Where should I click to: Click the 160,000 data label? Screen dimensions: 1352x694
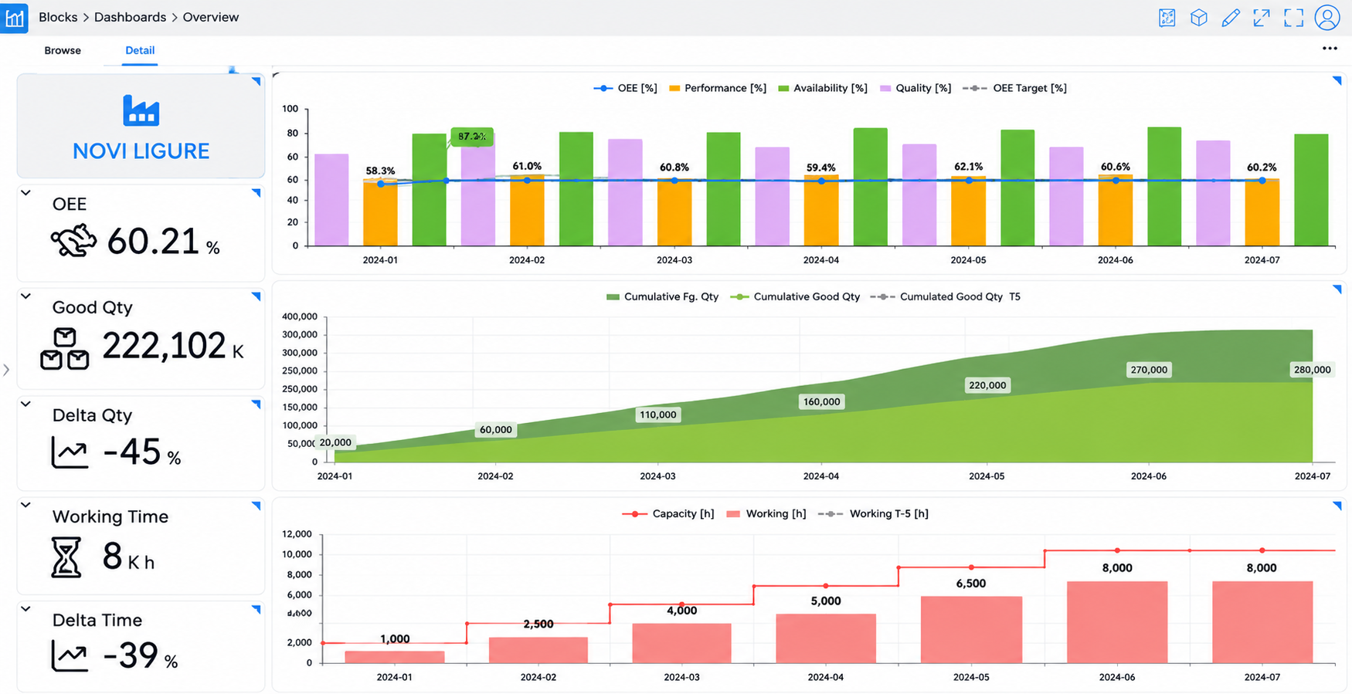point(821,401)
